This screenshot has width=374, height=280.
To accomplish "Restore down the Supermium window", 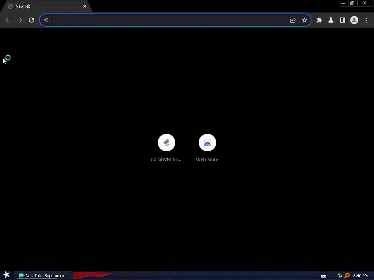I will click(352, 3).
